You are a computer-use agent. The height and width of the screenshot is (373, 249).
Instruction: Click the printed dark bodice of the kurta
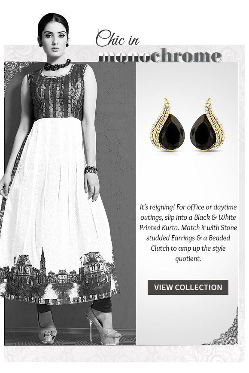click(x=57, y=93)
